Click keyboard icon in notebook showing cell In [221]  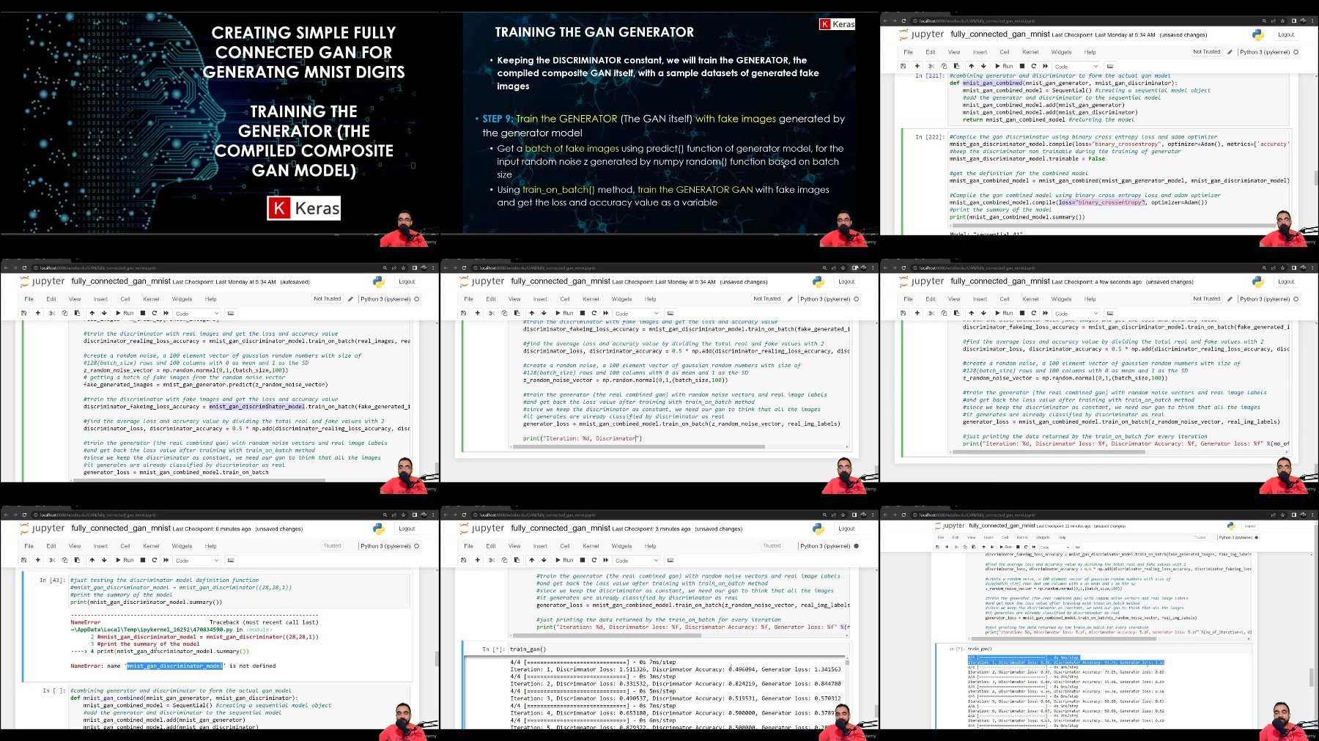pos(1110,66)
